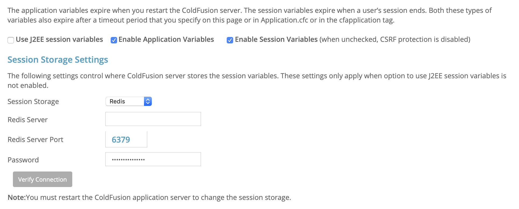Click the Redis text in the dropdown
519x209 pixels.
[117, 101]
